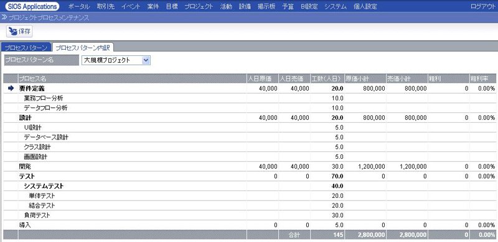This screenshot has height=242, width=498.
Task: Open the 活動 menu
Action: (x=226, y=7)
